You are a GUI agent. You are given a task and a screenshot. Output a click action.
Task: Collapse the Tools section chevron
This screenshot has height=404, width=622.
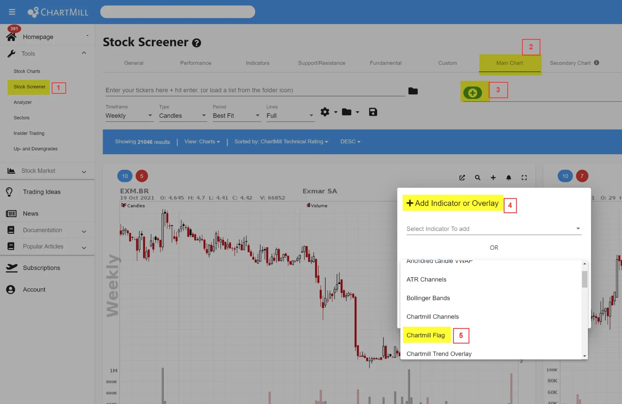coord(84,53)
